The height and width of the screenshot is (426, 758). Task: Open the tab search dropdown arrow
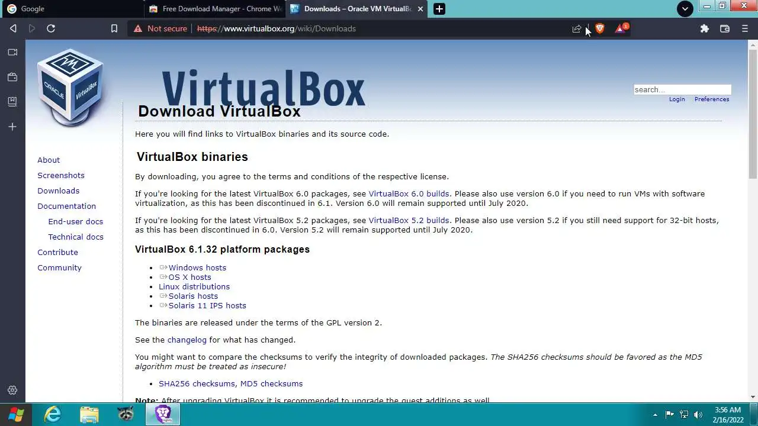[x=685, y=9]
